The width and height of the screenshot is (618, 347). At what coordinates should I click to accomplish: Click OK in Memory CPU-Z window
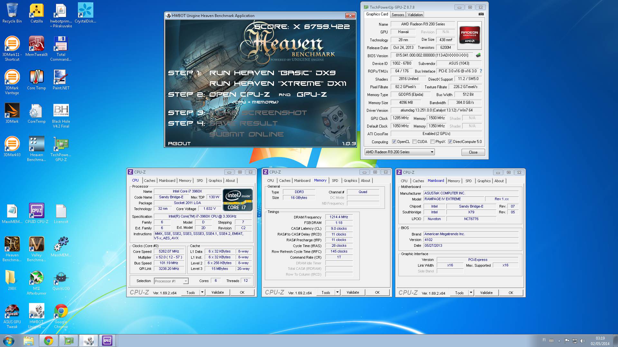[377, 292]
